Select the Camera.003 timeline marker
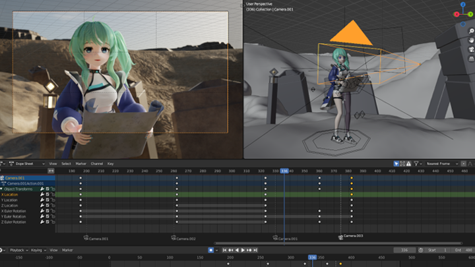 [350, 237]
